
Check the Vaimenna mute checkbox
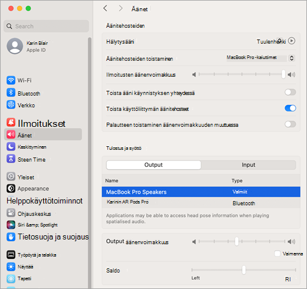pyautogui.click(x=277, y=254)
